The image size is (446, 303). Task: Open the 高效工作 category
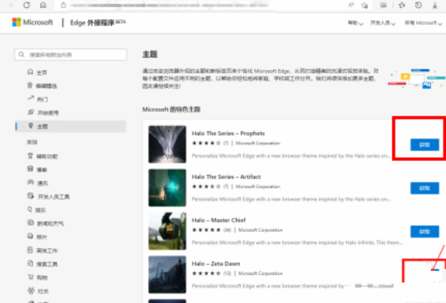pos(42,250)
